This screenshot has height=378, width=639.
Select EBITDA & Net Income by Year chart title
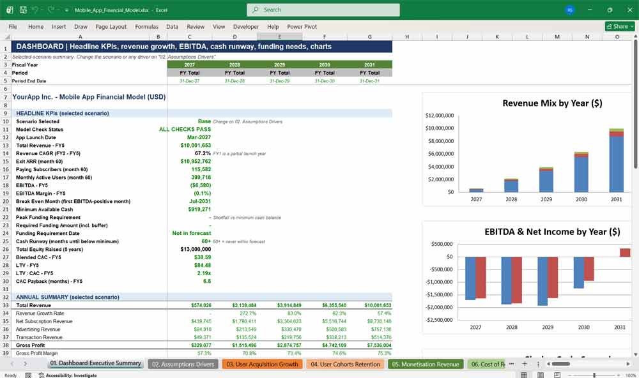(x=552, y=231)
